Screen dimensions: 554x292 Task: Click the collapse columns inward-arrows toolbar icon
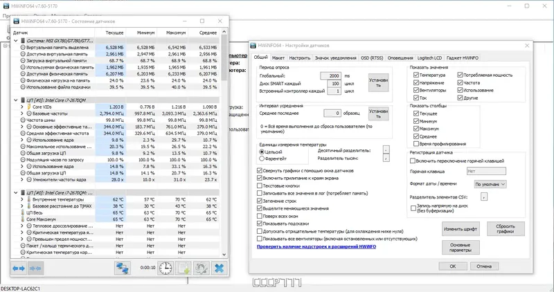pos(35,268)
